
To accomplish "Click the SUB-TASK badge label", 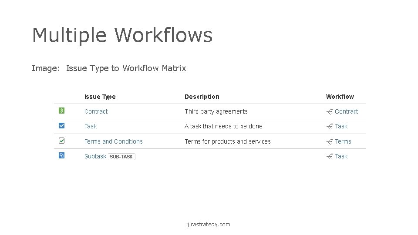I will click(121, 157).
